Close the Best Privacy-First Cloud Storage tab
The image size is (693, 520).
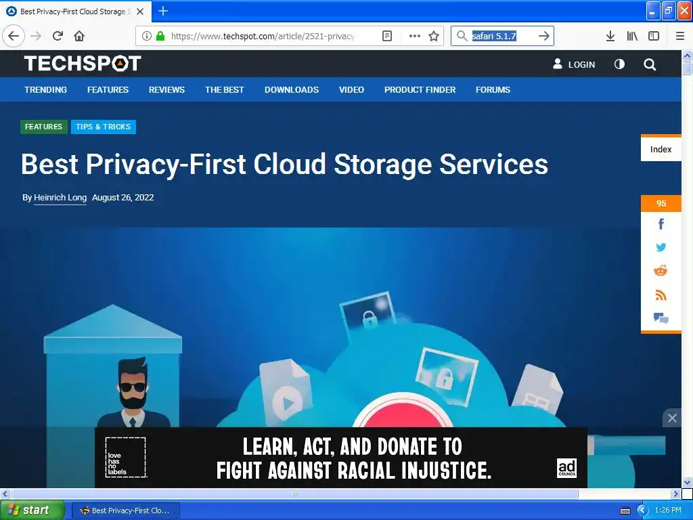point(140,12)
